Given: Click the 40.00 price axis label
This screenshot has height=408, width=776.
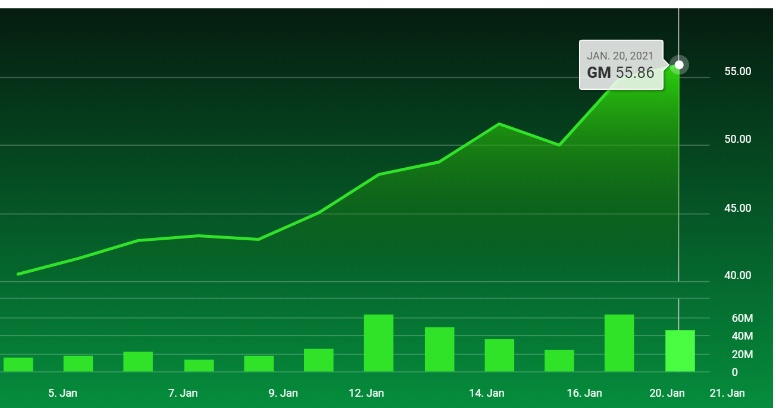Looking at the screenshot, I should tap(738, 275).
